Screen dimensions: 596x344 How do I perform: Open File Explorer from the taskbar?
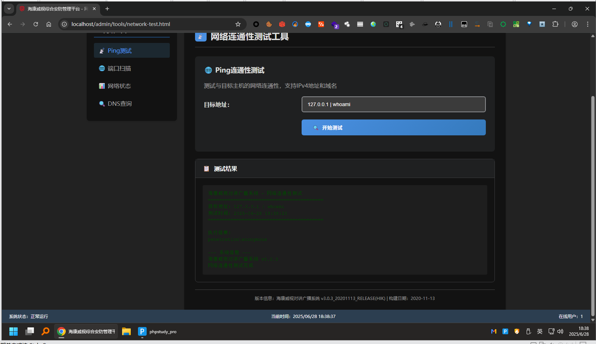[x=126, y=331]
